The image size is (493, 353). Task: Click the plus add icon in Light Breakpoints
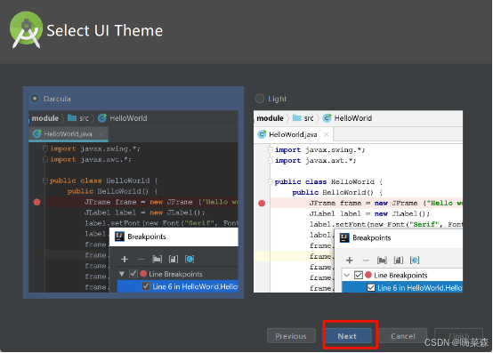click(350, 261)
